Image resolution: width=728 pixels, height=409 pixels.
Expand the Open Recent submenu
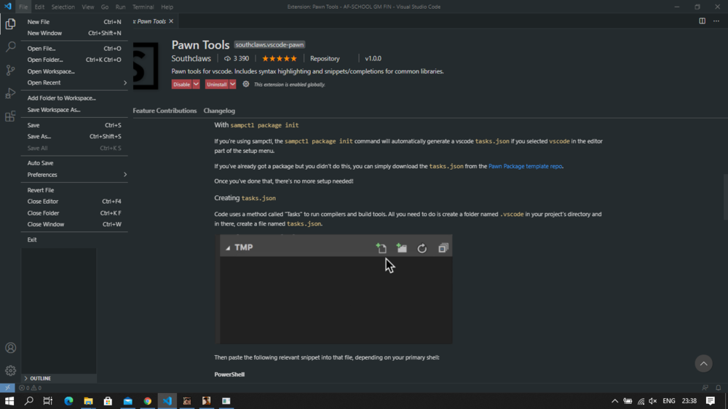tap(74, 83)
